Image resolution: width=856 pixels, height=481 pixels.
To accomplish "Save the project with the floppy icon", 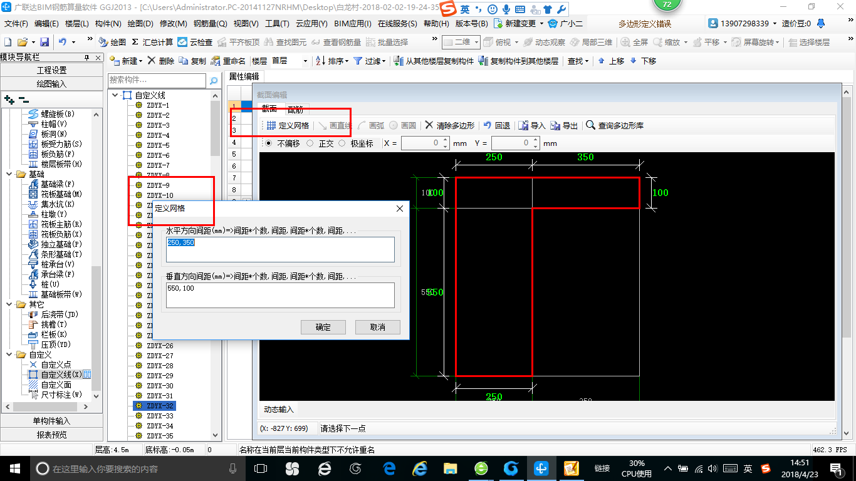I will click(x=44, y=42).
